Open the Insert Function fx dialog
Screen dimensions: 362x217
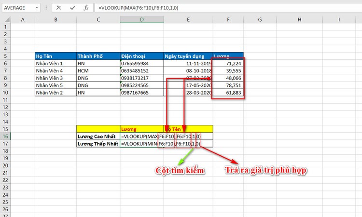pyautogui.click(x=86, y=8)
